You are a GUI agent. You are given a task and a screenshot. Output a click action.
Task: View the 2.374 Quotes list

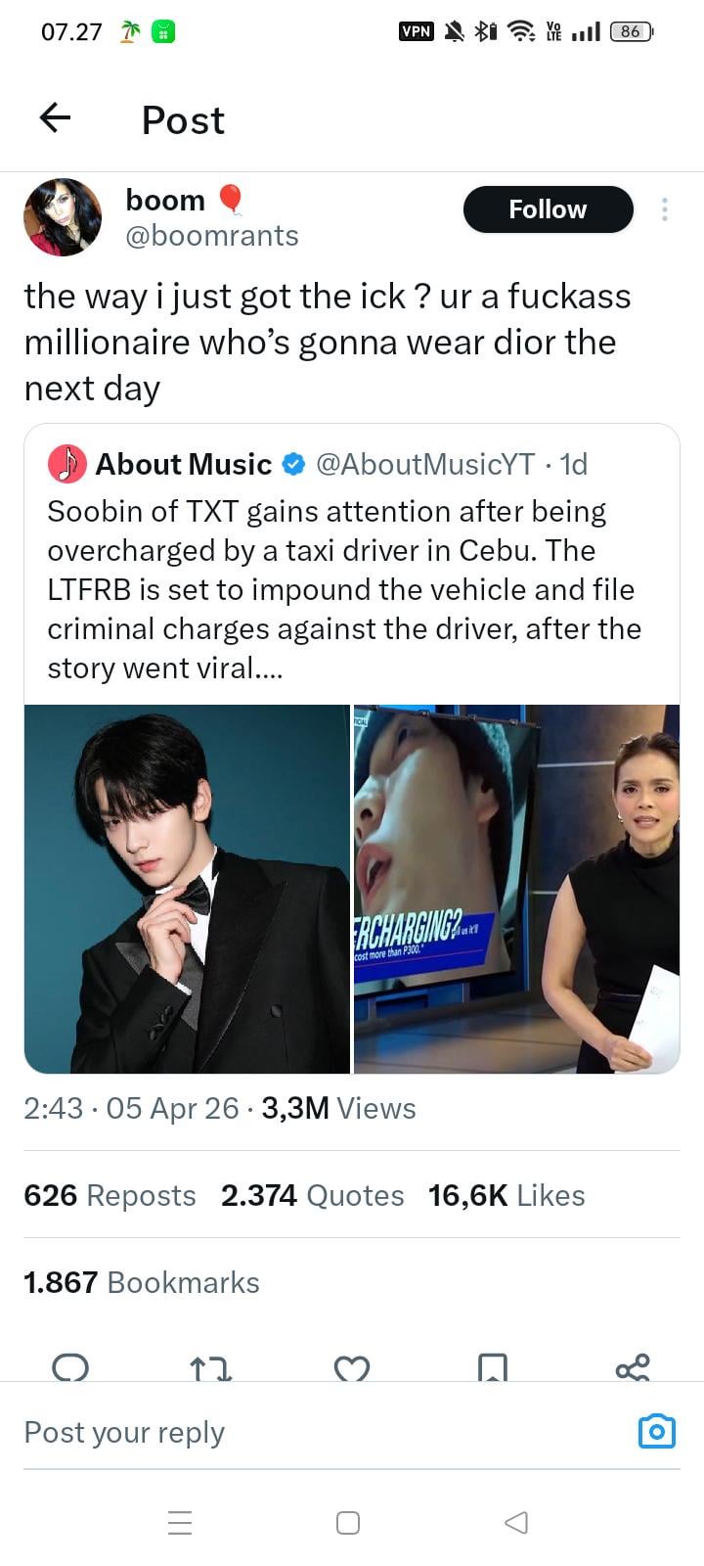312,1195
